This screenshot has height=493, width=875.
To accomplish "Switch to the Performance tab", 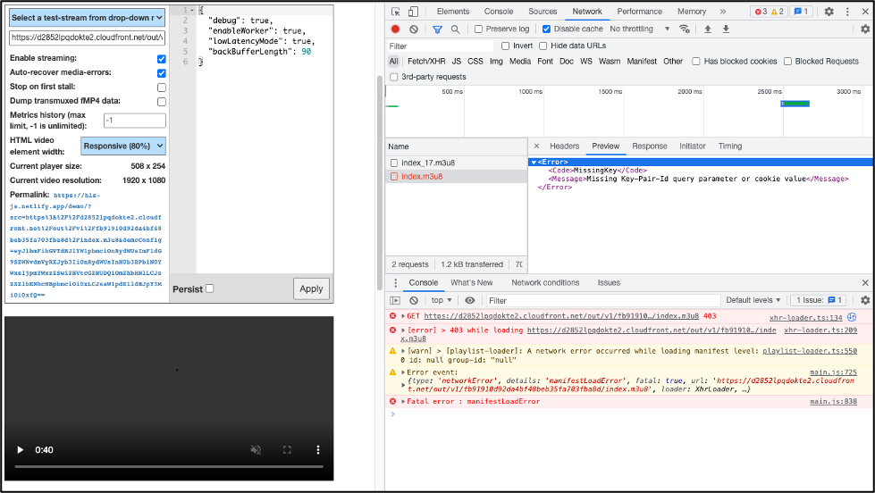I will [639, 12].
